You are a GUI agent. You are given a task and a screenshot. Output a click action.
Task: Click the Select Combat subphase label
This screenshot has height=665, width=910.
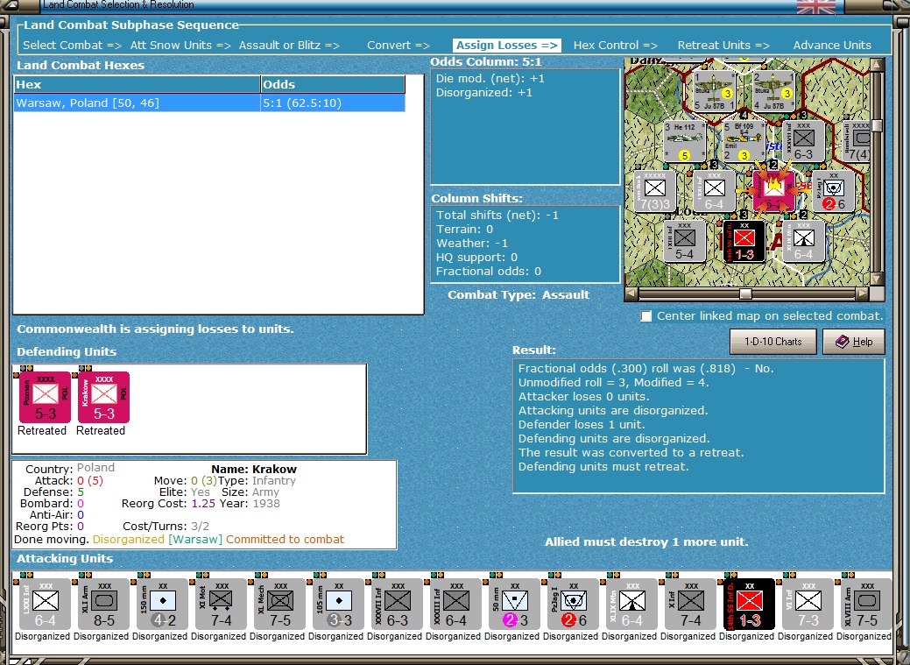pyautogui.click(x=72, y=46)
